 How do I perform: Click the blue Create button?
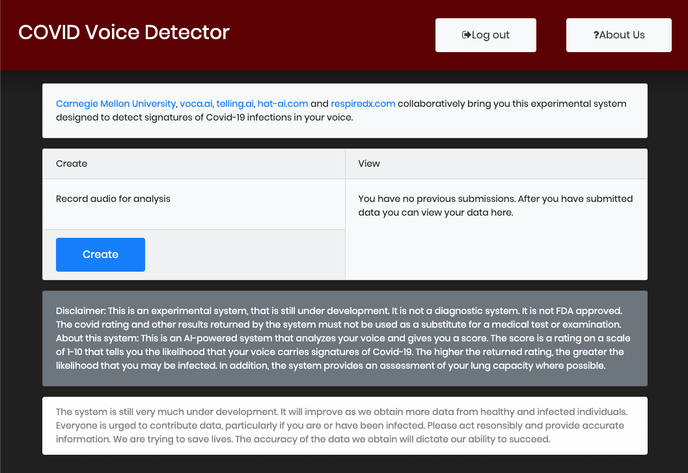[x=100, y=254]
